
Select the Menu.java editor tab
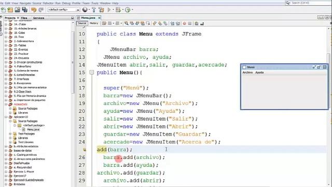tap(88, 18)
